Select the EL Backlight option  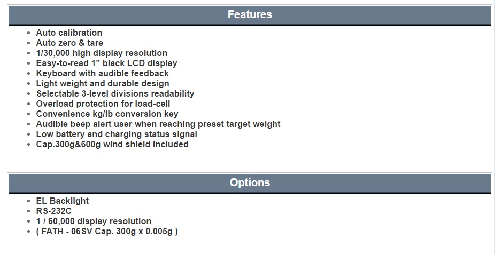tap(63, 201)
